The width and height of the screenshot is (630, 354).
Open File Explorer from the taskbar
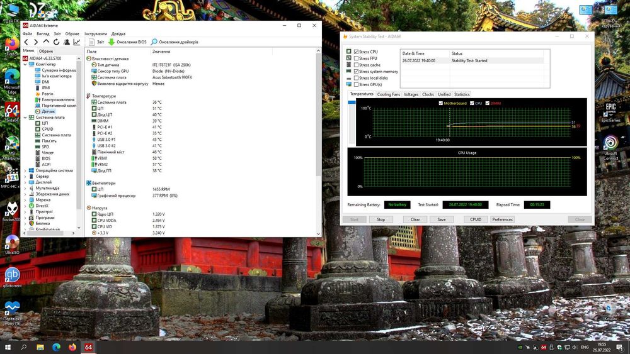[40, 347]
